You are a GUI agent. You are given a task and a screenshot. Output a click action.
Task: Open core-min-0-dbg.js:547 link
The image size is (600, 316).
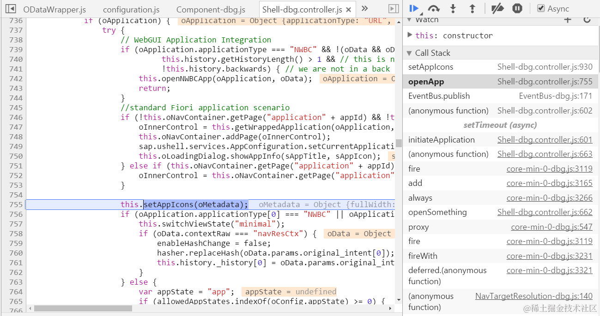tap(552, 227)
